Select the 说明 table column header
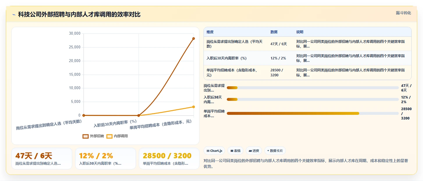The image size is (423, 181). pos(300,32)
